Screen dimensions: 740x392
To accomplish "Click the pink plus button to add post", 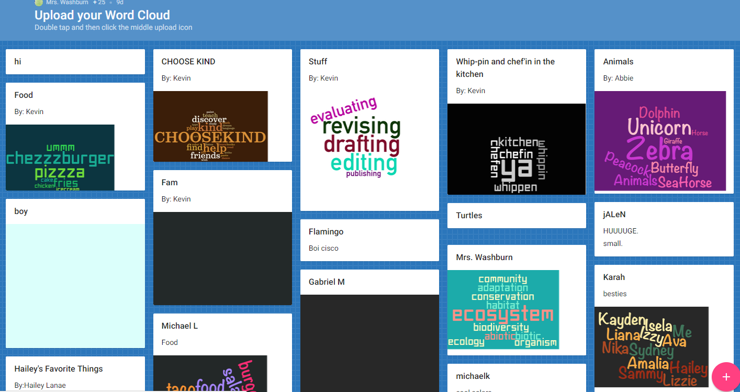I will 726,376.
